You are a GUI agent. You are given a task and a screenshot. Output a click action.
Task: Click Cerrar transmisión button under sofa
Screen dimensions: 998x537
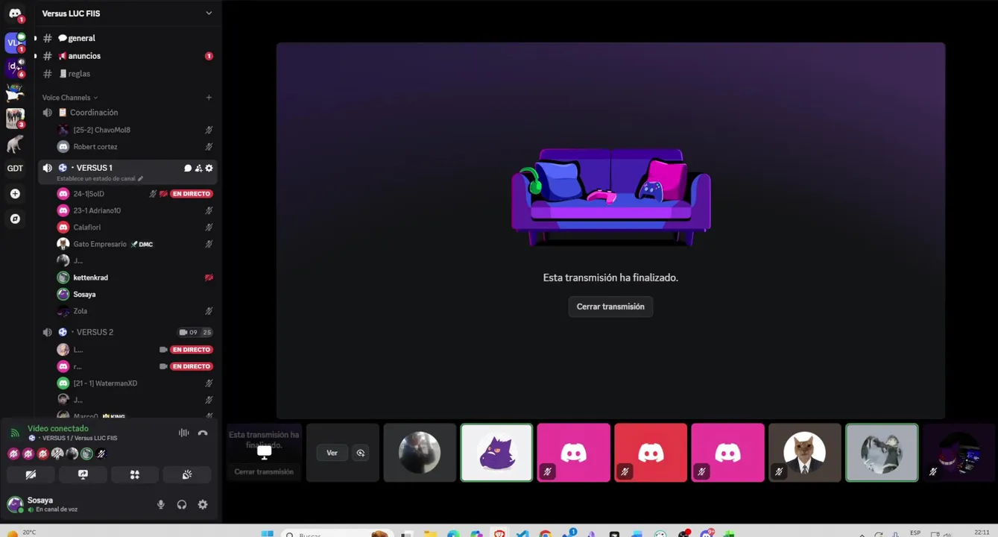610,307
